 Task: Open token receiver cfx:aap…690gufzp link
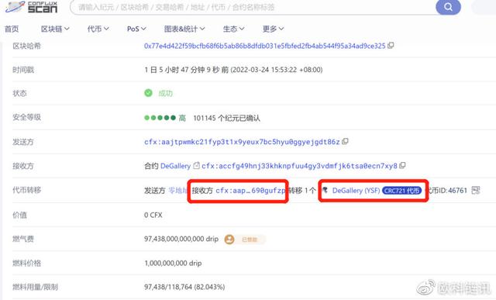[250, 191]
